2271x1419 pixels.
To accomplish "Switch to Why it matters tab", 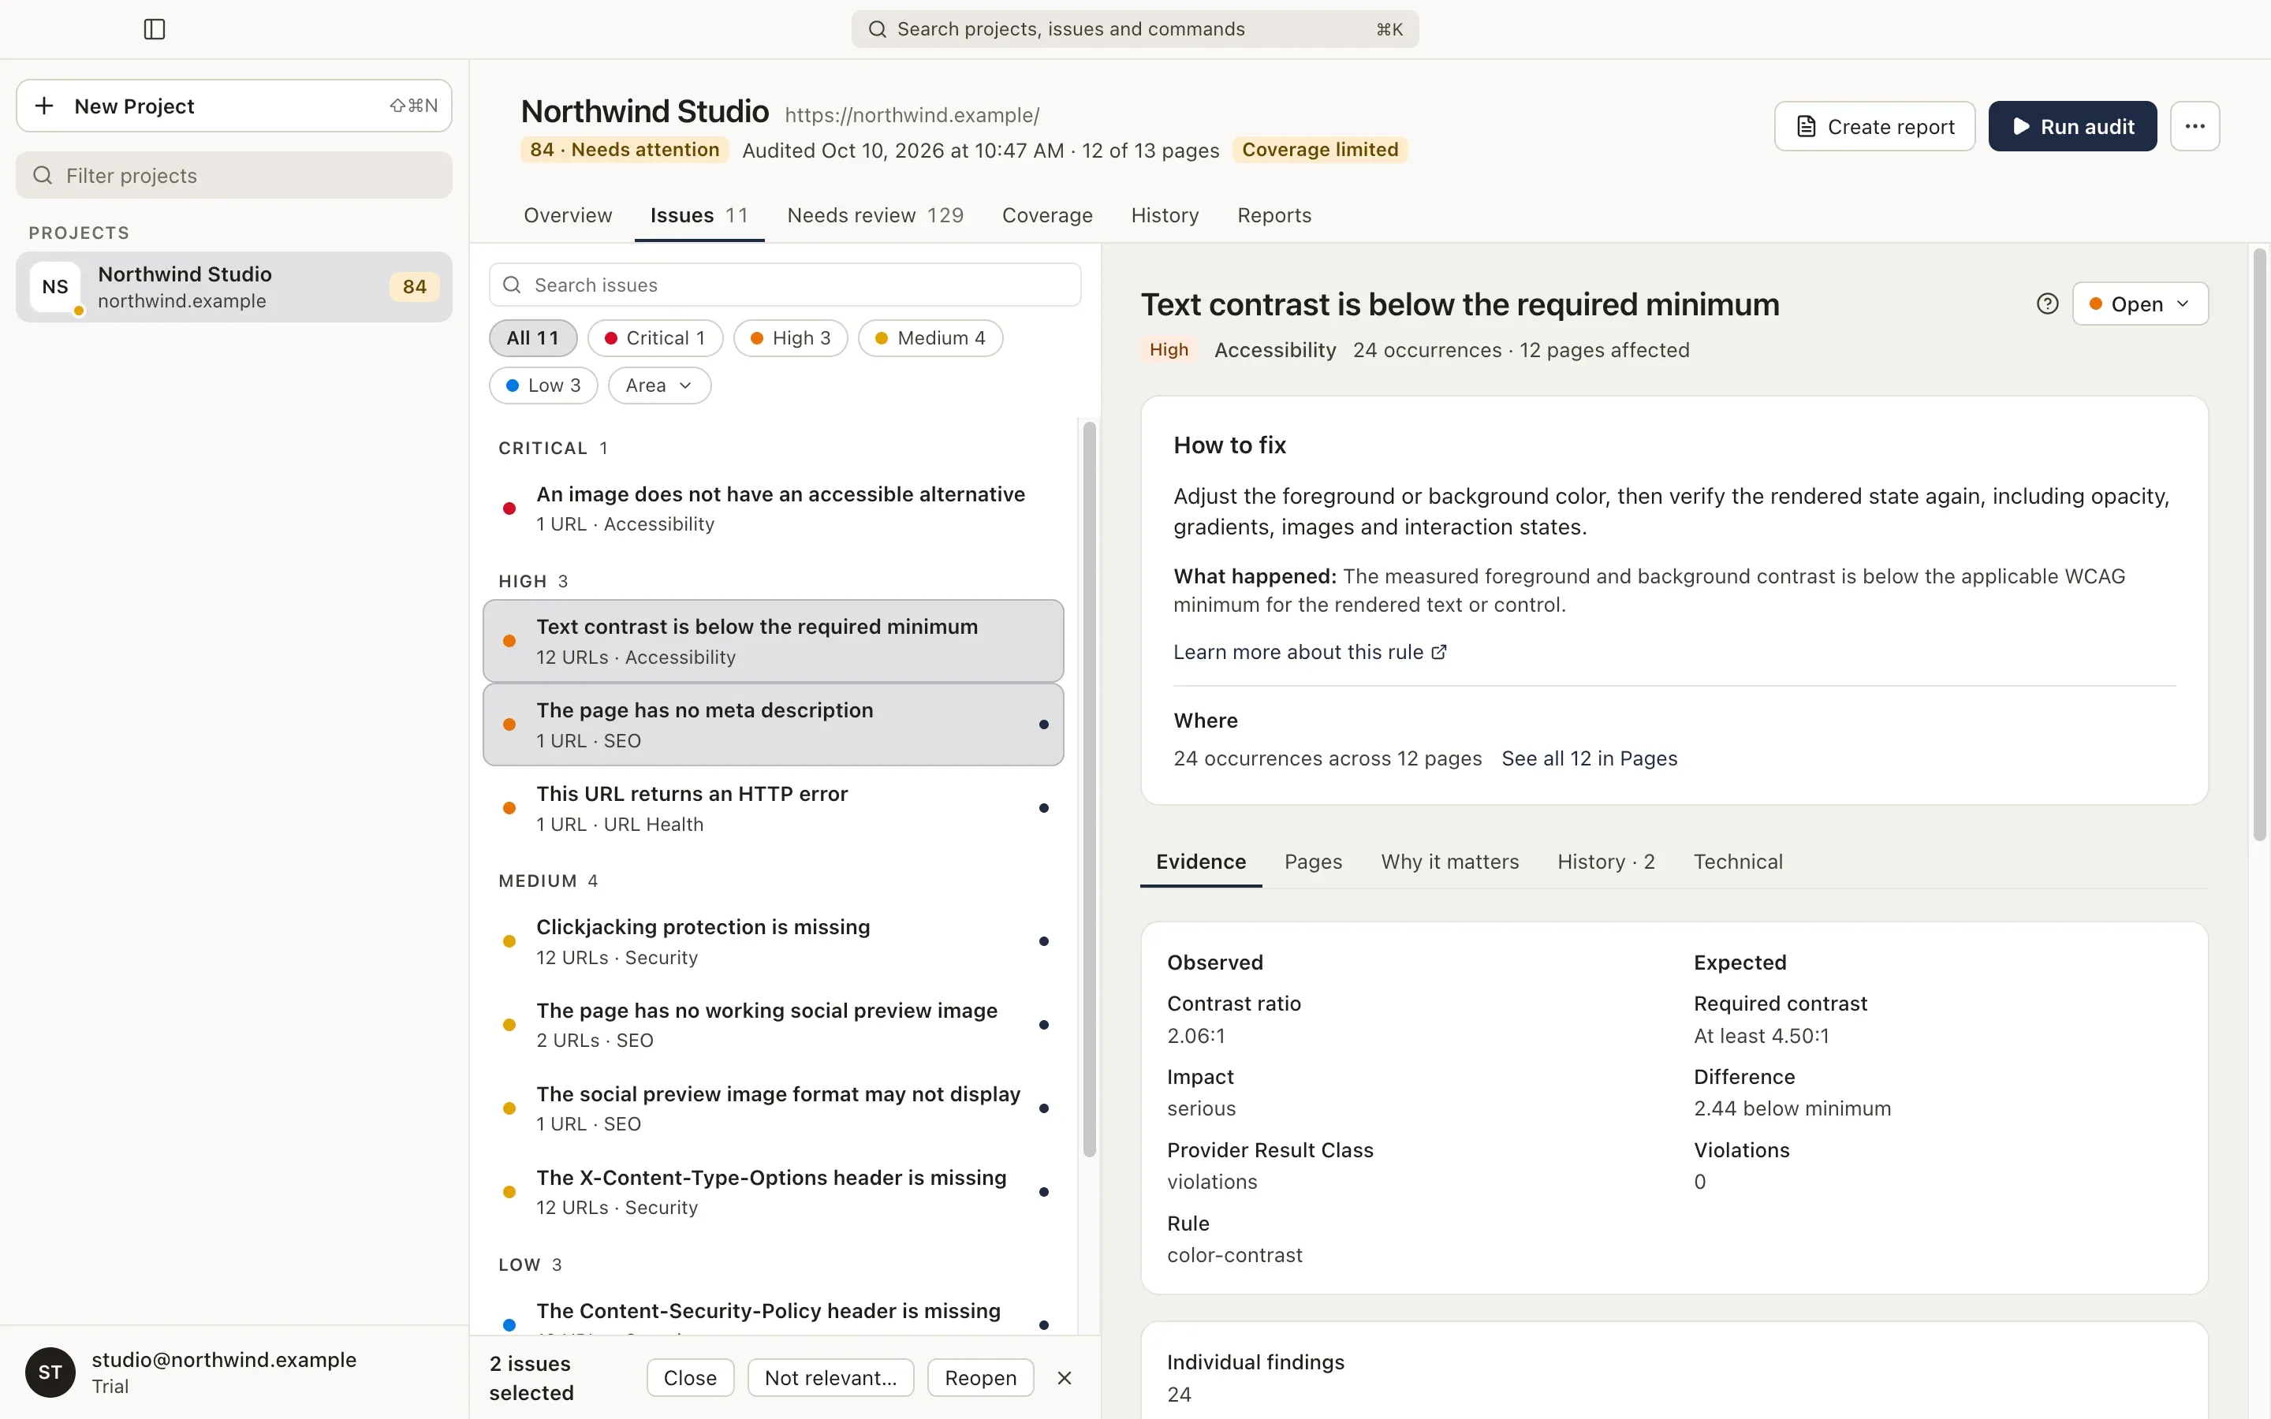I will tap(1449, 862).
